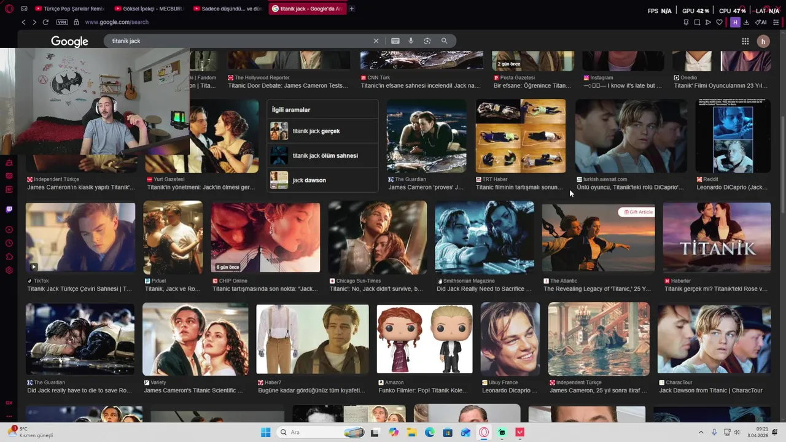Open the easy setup sliders icon

[x=776, y=22]
